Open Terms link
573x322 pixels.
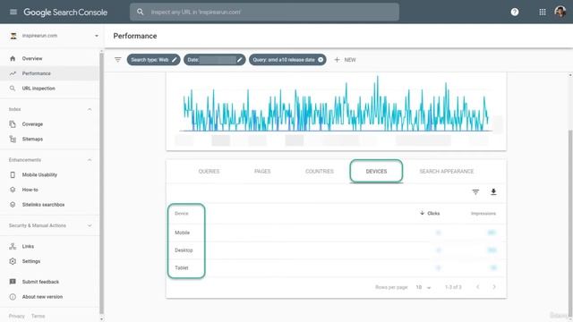pos(38,316)
